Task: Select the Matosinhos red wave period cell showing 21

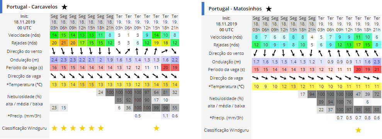Action: pos(377,69)
